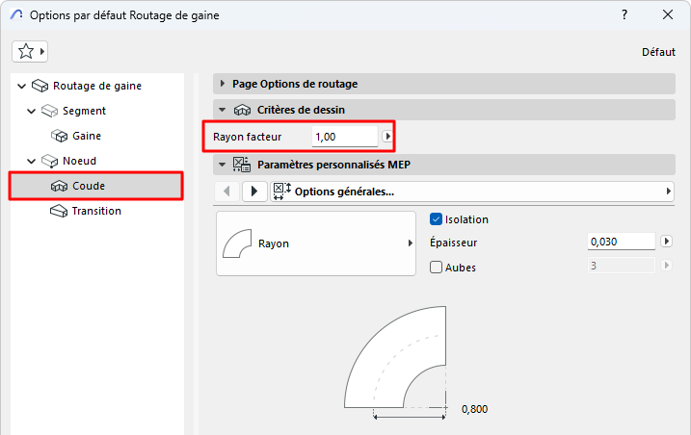Collapse the Routage de gaine tree
The image size is (691, 435).
pyautogui.click(x=22, y=86)
